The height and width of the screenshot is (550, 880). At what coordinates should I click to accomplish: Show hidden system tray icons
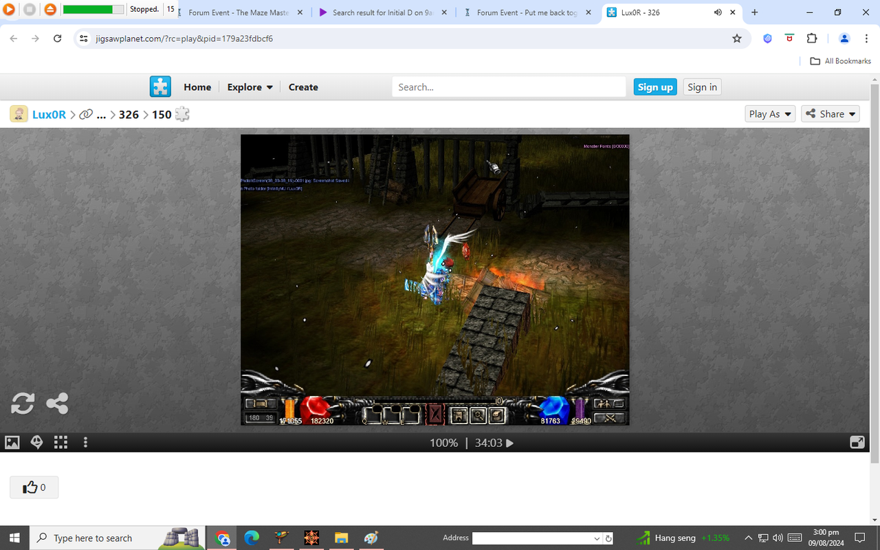tap(747, 538)
